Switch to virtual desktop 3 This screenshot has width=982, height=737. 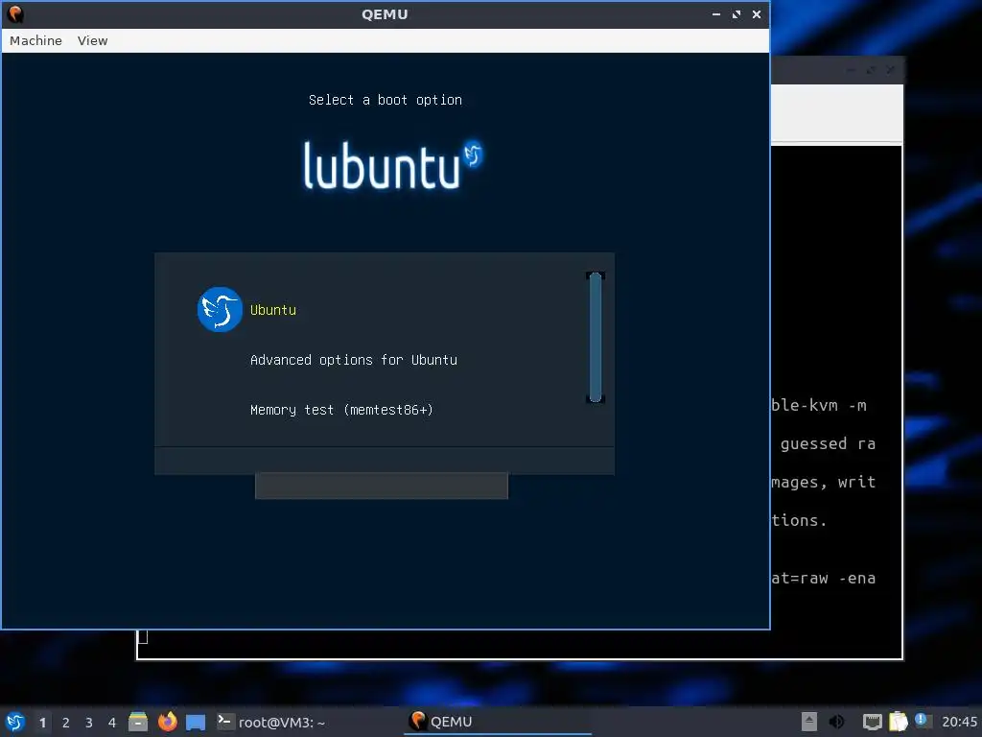[x=89, y=723]
